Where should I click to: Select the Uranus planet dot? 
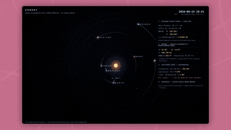(138, 24)
